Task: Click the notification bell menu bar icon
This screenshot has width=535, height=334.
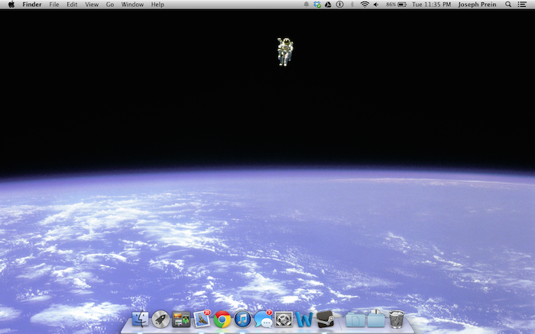Action: [306, 5]
